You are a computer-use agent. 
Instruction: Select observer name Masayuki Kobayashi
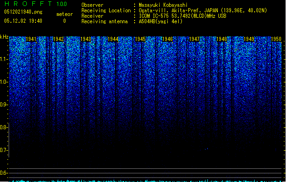pos(163,5)
